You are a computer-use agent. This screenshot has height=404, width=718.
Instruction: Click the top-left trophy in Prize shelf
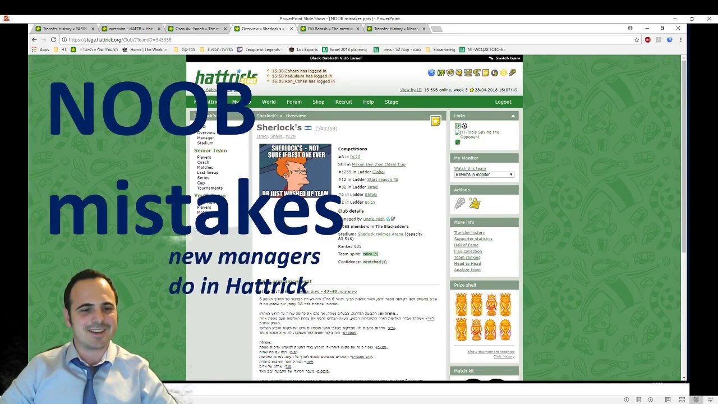[461, 305]
